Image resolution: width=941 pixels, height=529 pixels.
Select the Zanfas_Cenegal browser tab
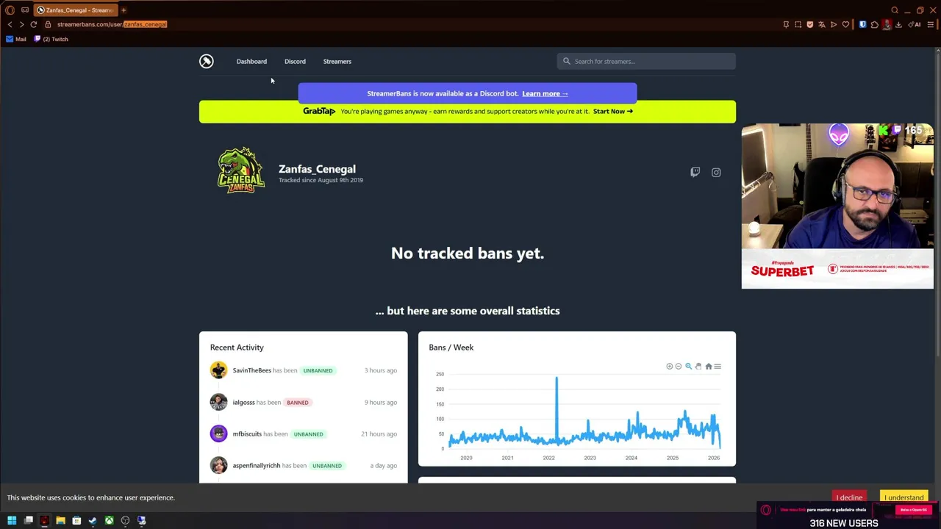[74, 10]
